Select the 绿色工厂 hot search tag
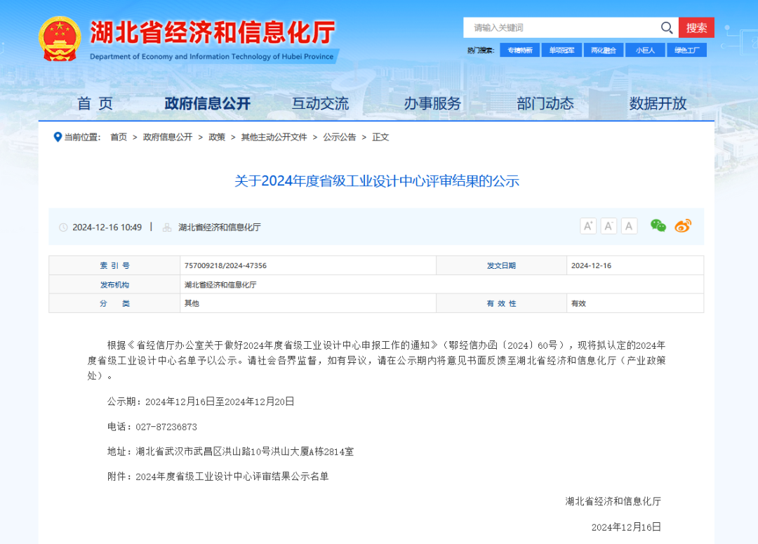This screenshot has width=758, height=544. click(x=686, y=50)
